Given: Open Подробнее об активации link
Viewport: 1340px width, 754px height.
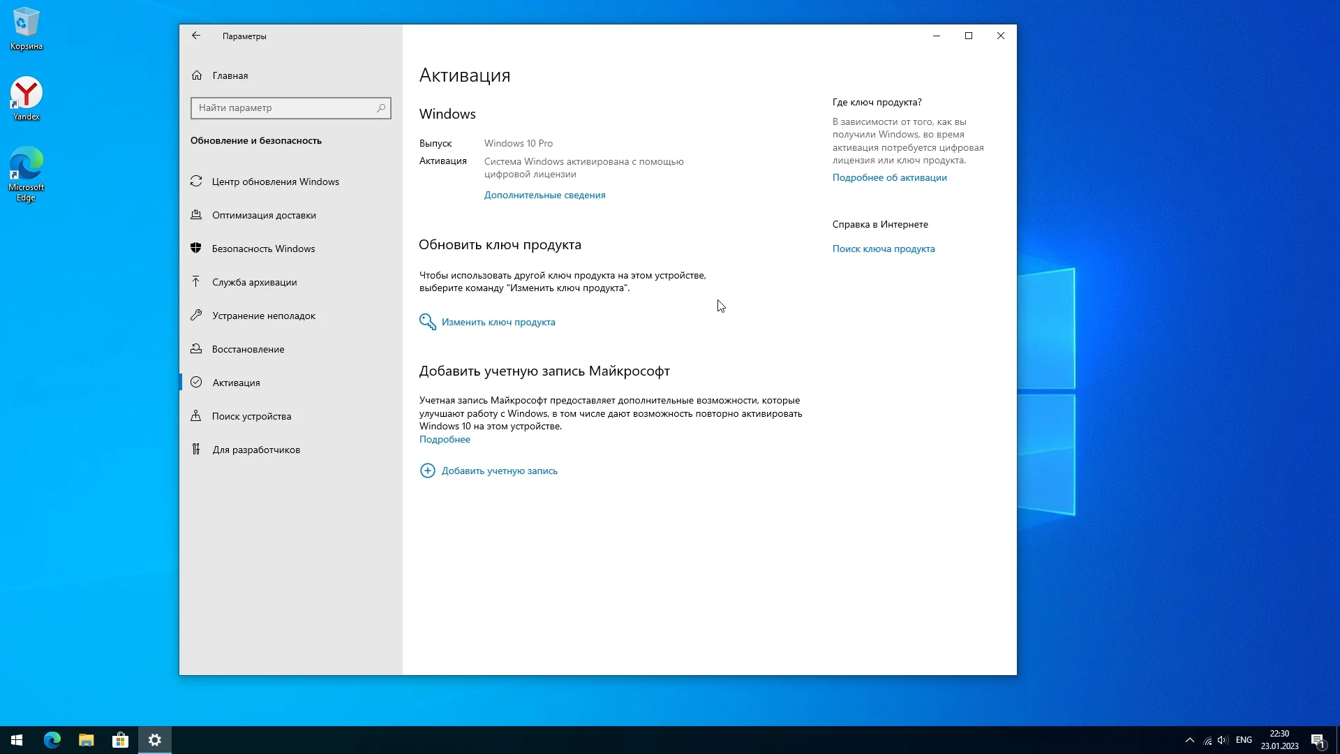Looking at the screenshot, I should click(889, 178).
